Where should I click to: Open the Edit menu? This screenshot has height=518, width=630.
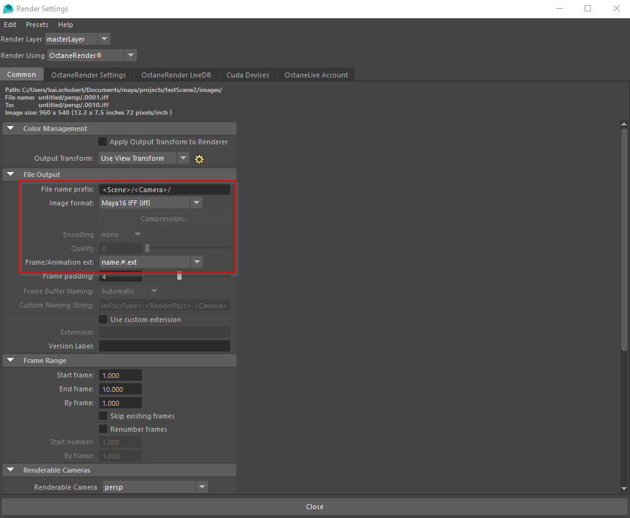tap(10, 25)
